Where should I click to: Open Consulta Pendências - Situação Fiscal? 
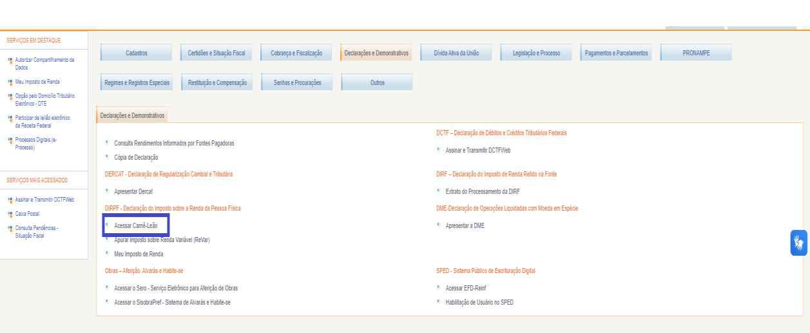(37, 232)
